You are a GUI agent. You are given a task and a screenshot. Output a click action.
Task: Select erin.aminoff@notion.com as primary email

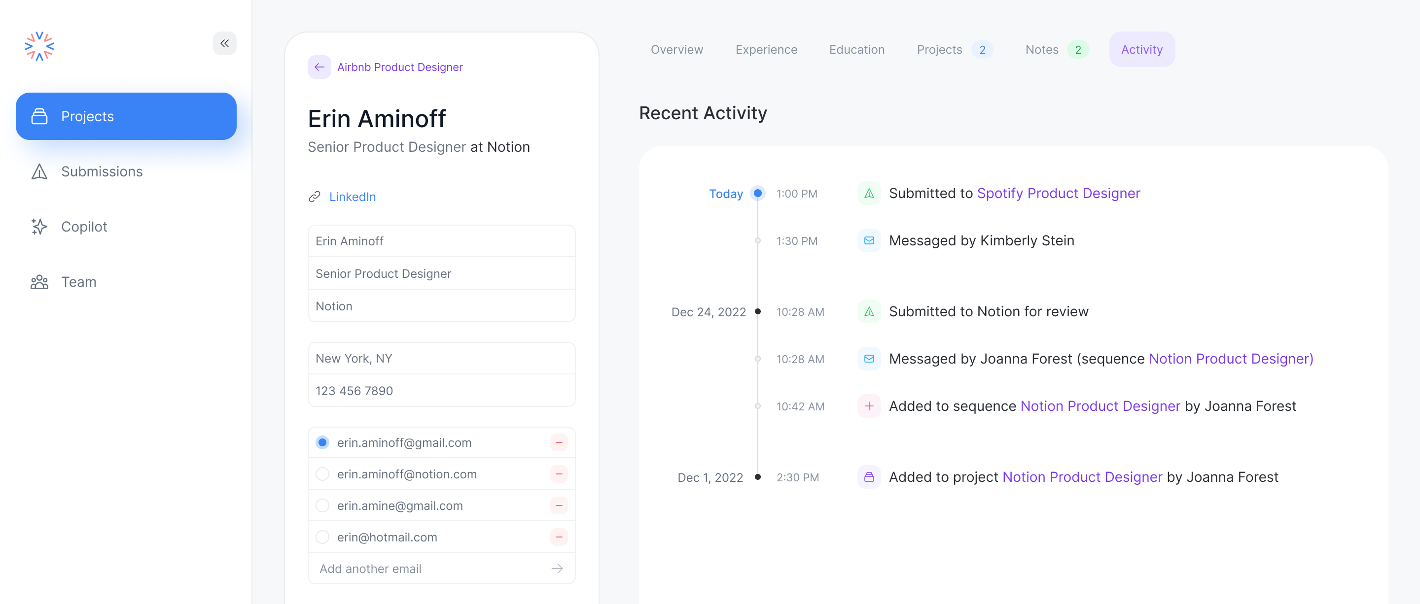coord(322,474)
